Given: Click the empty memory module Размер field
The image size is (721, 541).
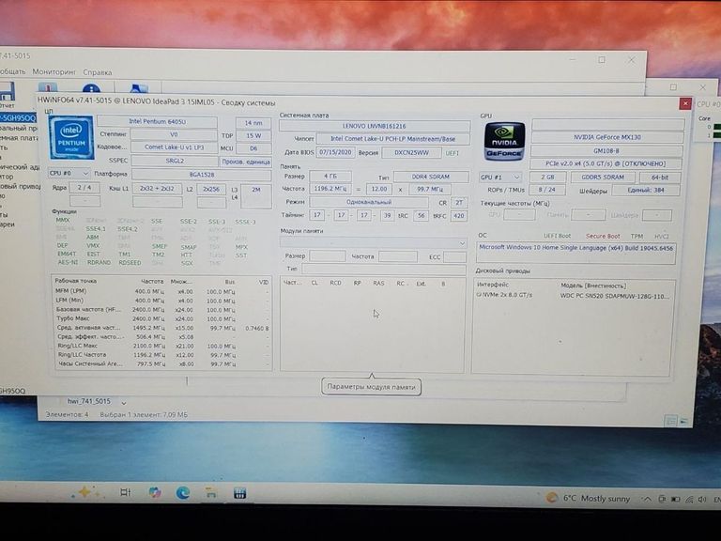Looking at the screenshot, I should click(x=328, y=255).
